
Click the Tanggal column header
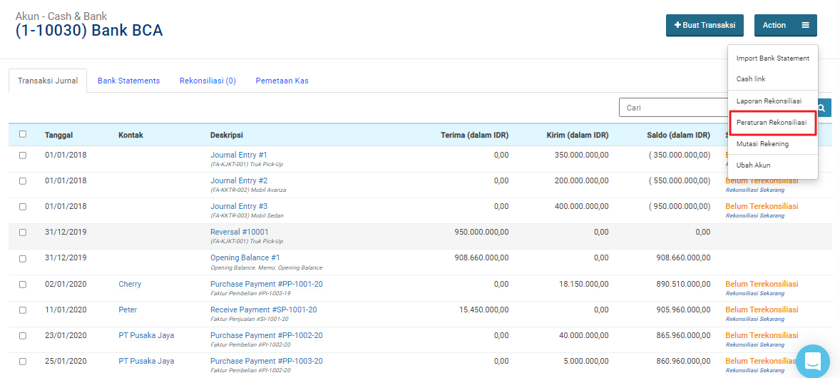tap(59, 135)
